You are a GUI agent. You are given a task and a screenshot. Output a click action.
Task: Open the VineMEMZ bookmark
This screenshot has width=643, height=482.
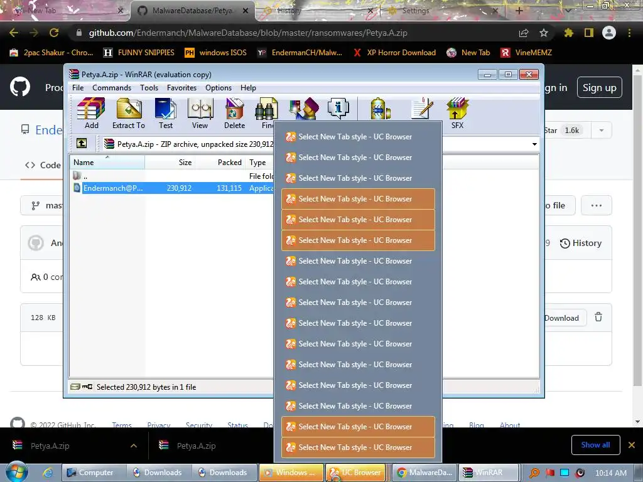(526, 53)
